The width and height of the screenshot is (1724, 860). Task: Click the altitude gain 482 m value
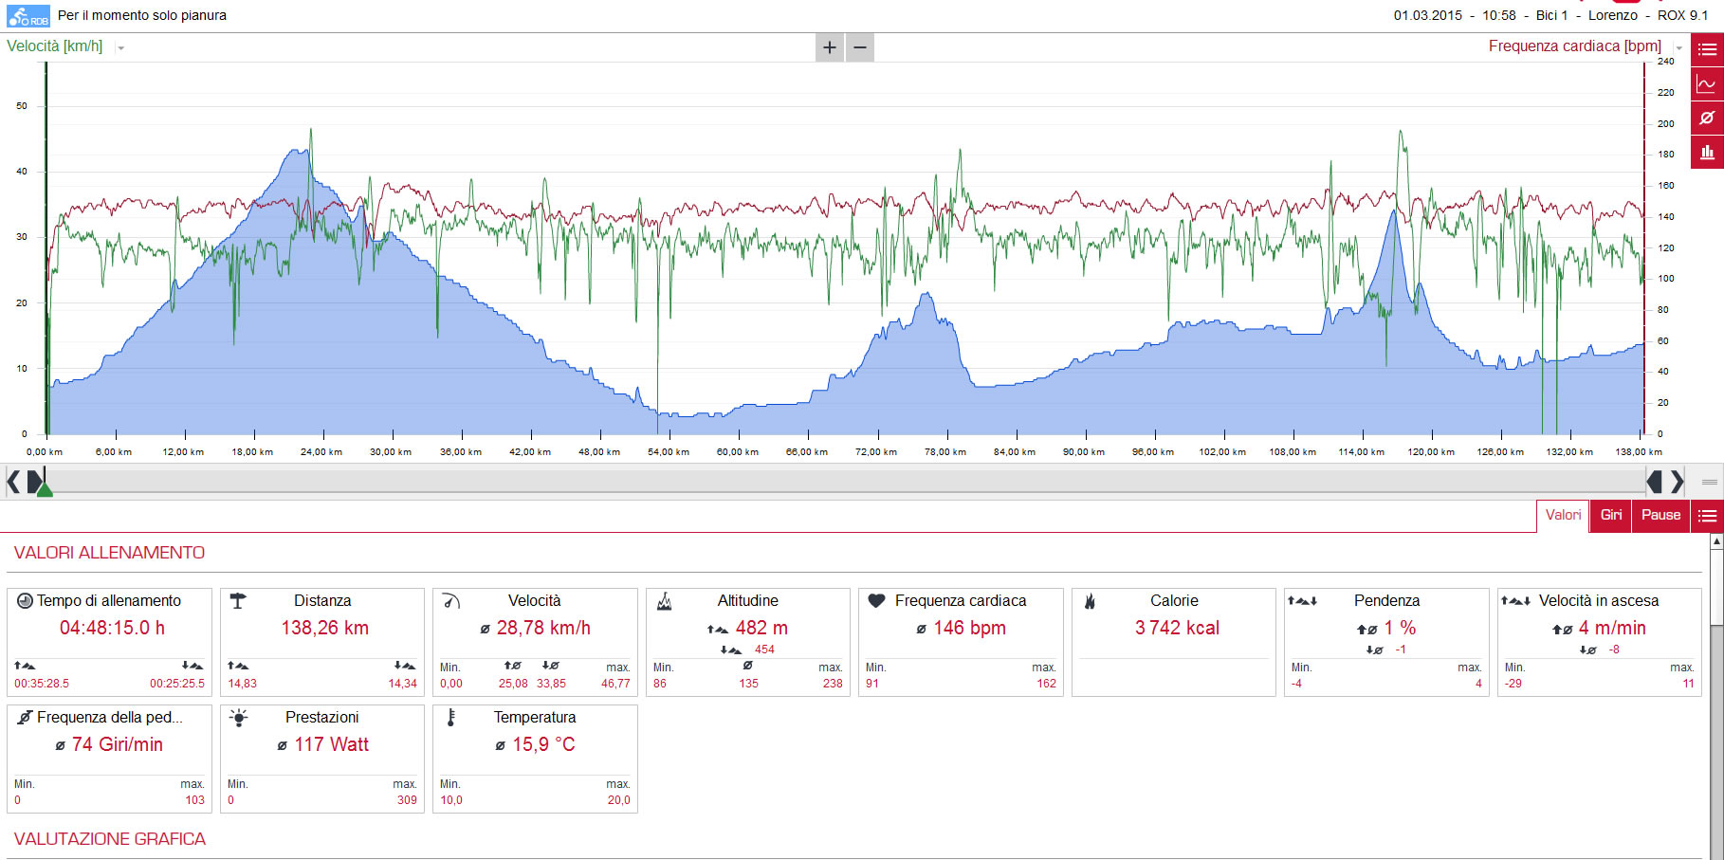click(761, 628)
